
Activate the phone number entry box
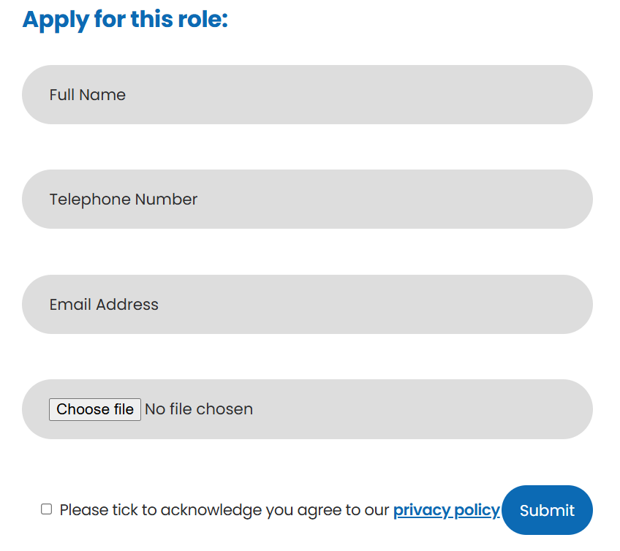coord(307,199)
